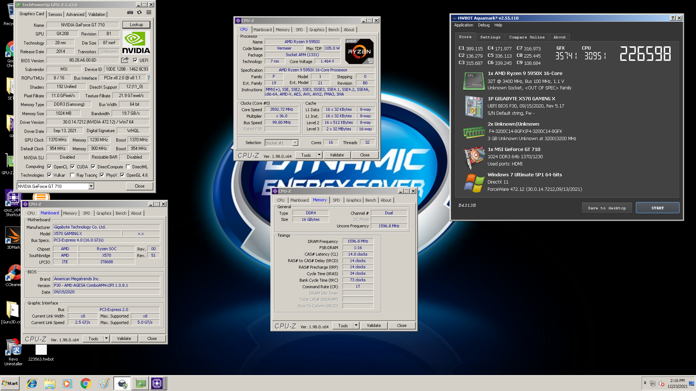Open SPD tab in CPU-Z Memory window

[336, 200]
